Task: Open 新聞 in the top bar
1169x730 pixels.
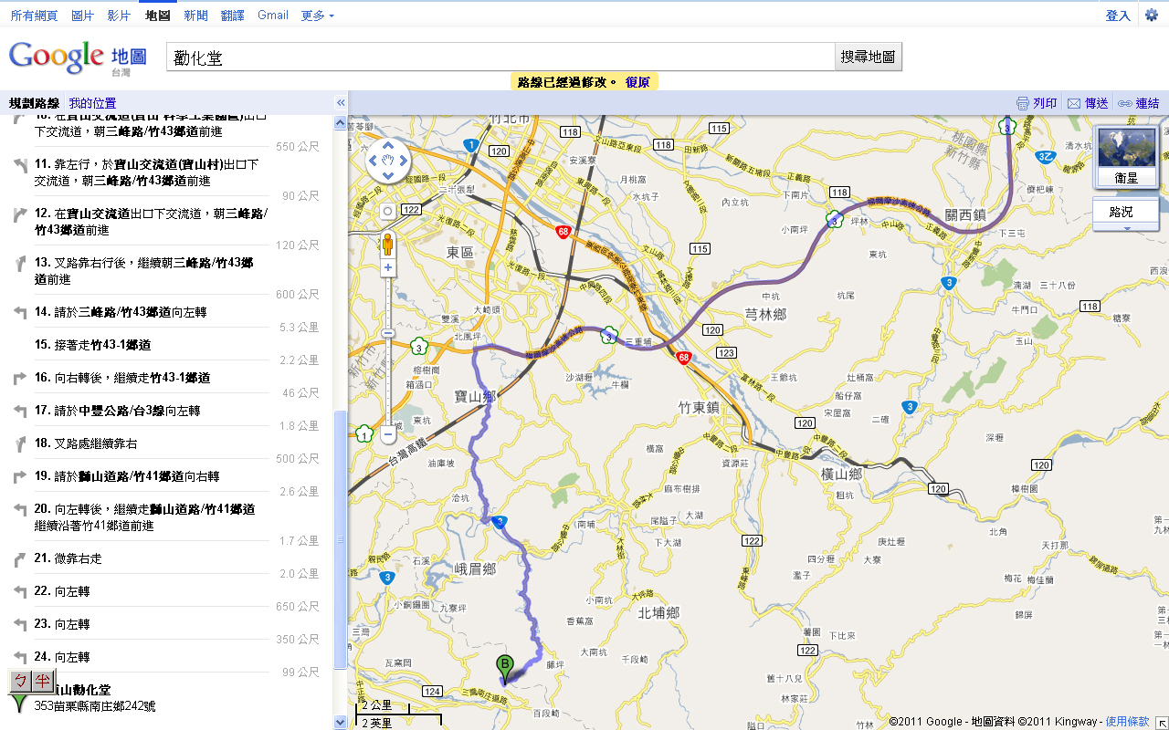Action: click(x=195, y=16)
